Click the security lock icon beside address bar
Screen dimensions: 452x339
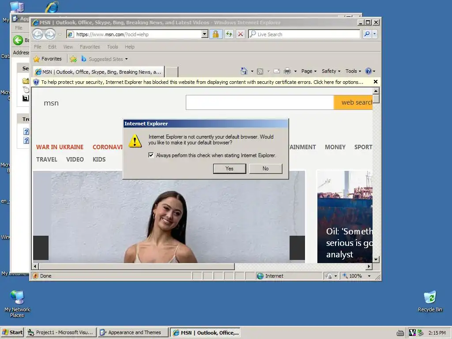215,34
